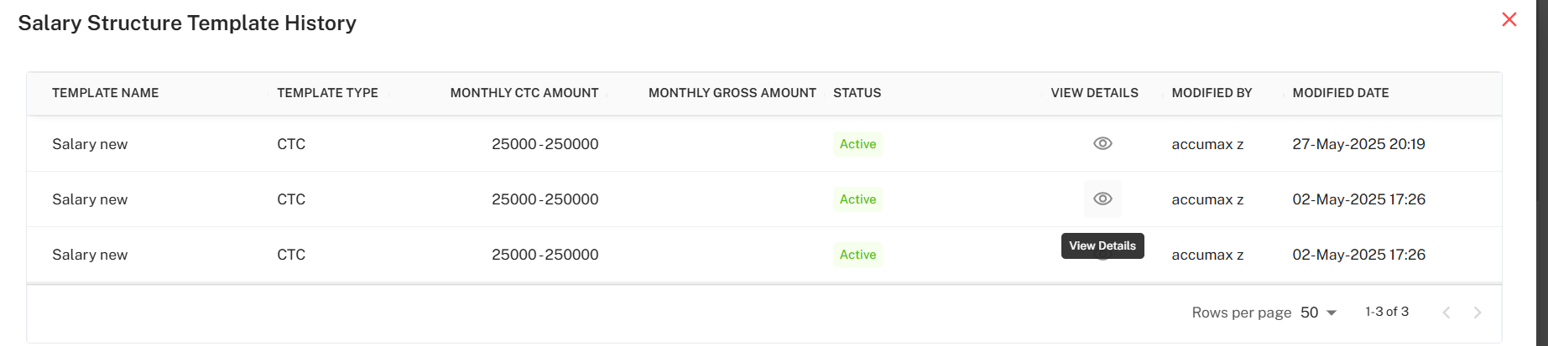The image size is (1548, 346).
Task: Go to the next page arrow
Action: pos(1478,312)
